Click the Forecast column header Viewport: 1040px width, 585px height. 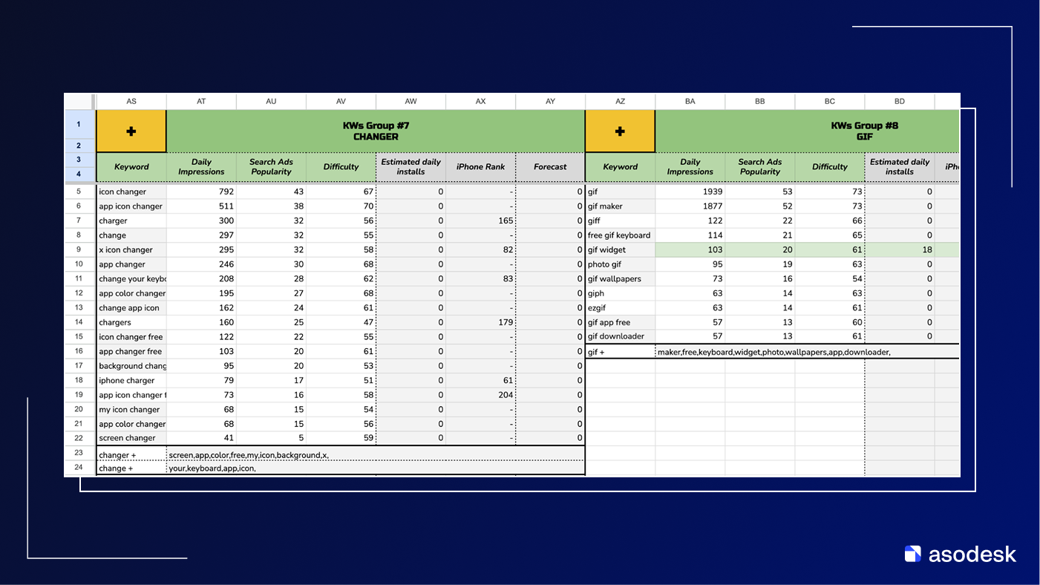click(x=550, y=167)
